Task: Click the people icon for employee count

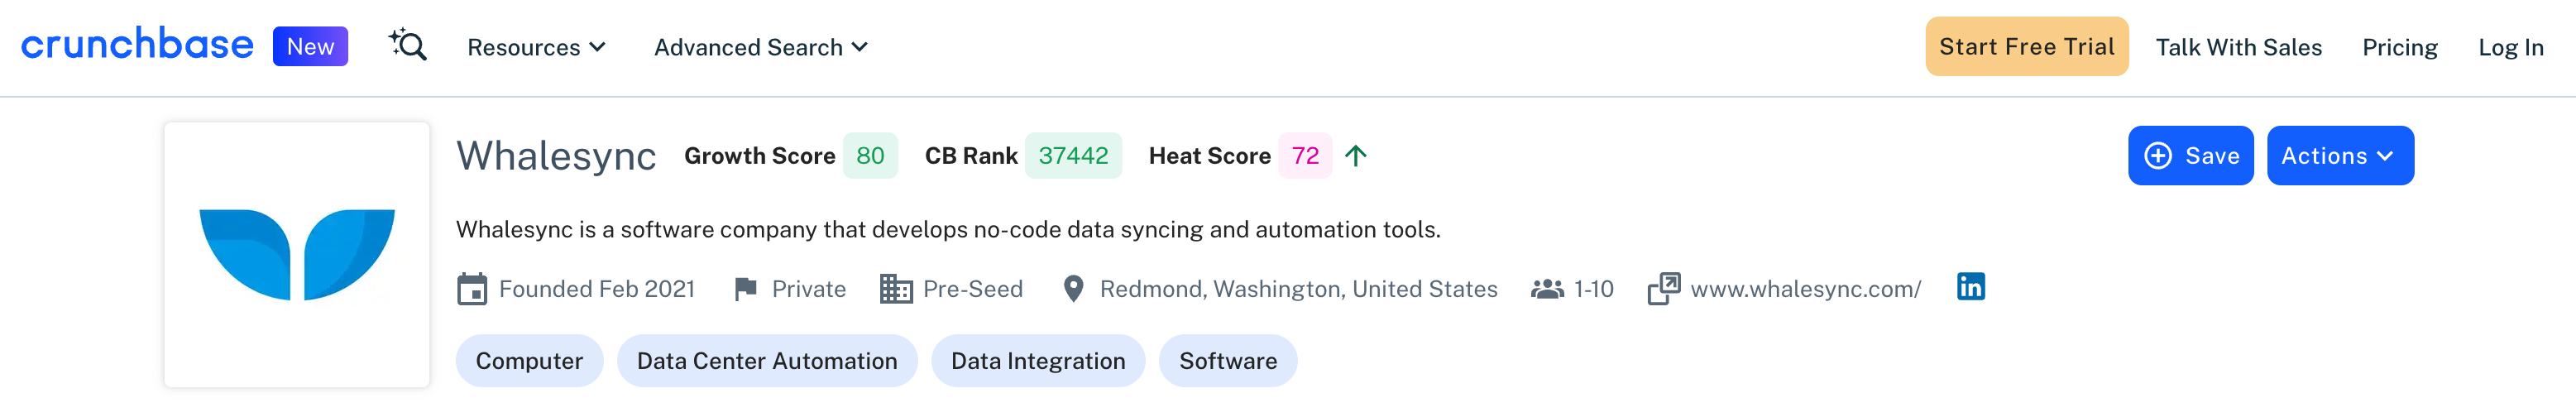Action: point(1547,289)
